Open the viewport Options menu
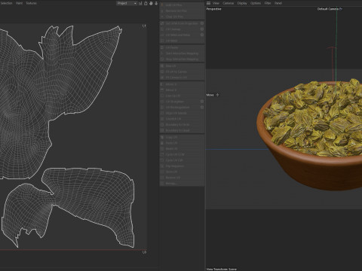This screenshot has width=362, height=271. click(256, 3)
